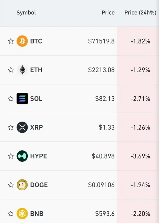Select the HYPE -3.69% change cell
Viewport: 159px width, 223px height.
(x=138, y=156)
